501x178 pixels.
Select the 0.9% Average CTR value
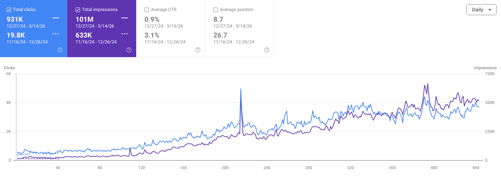(x=152, y=19)
